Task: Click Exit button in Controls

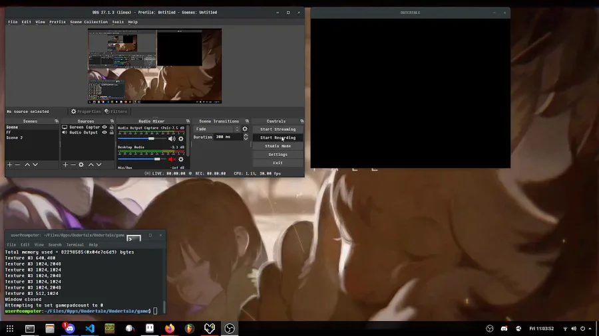Action: [x=278, y=163]
